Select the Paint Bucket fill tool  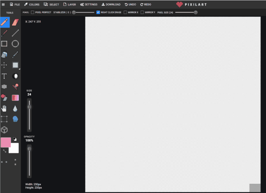[4, 54]
